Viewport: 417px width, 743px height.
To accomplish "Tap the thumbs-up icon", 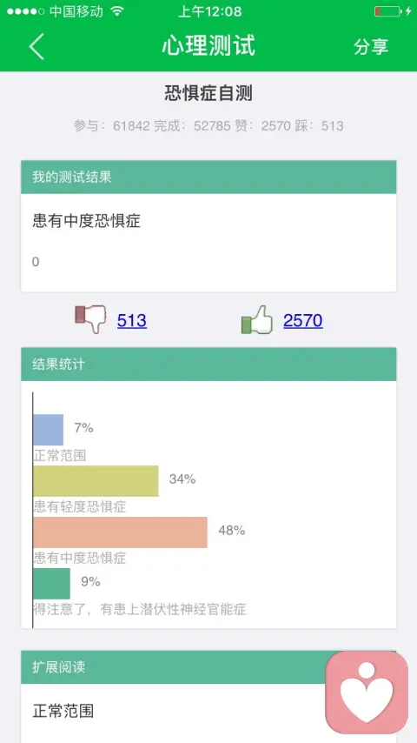I will [257, 319].
